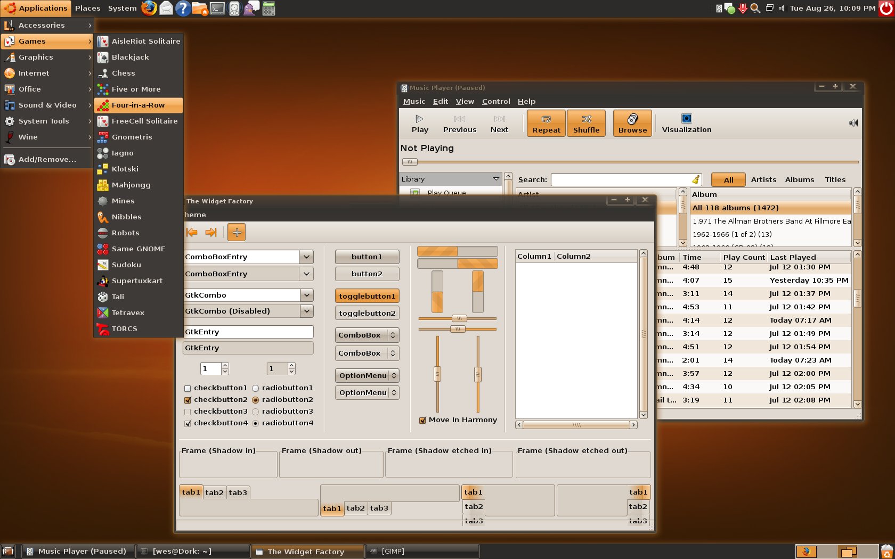Click the search magnifier in the system tray
The image size is (895, 559).
(x=755, y=8)
